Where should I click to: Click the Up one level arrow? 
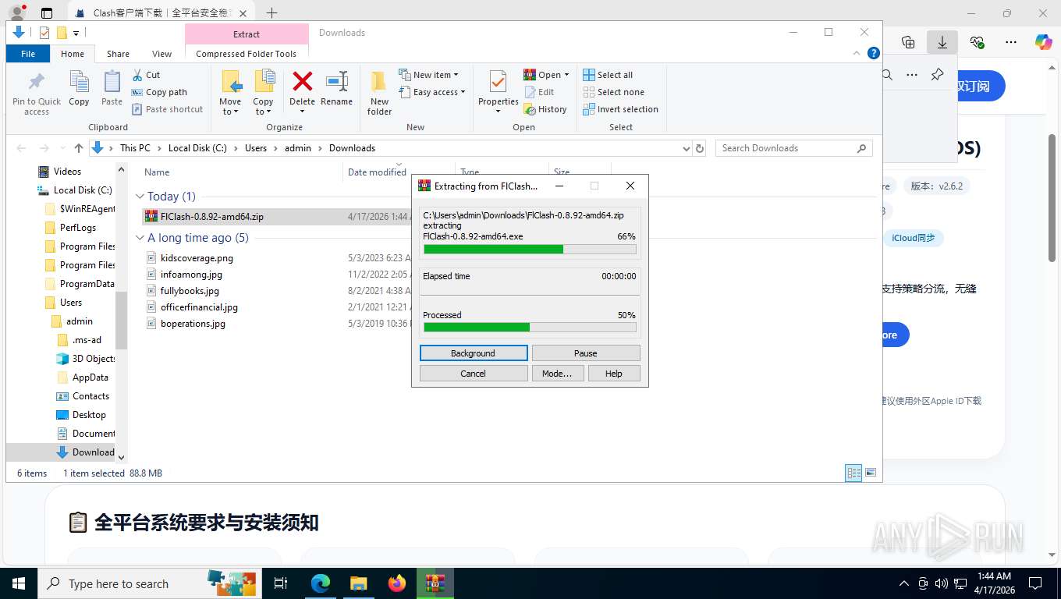click(x=79, y=148)
